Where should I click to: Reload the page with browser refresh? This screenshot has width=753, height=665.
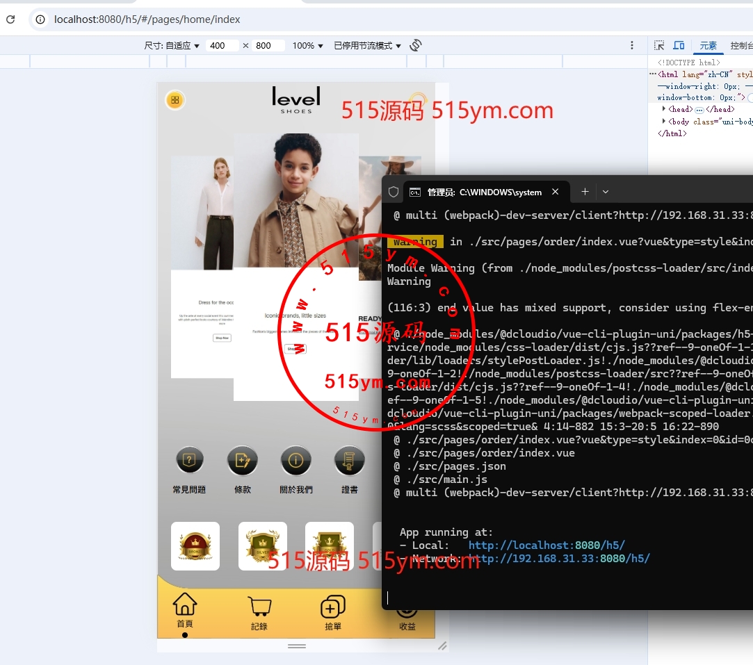point(10,19)
